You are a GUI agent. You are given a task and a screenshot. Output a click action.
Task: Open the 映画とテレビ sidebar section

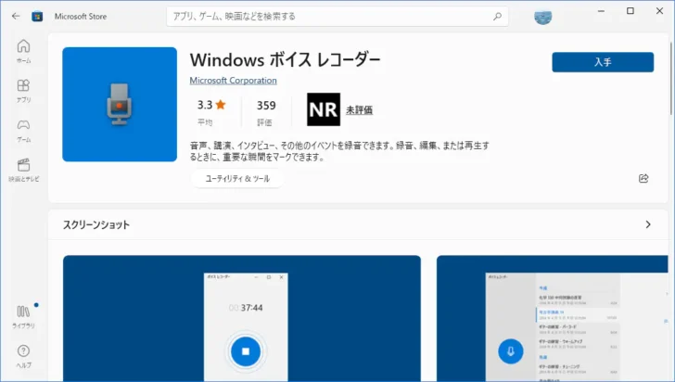[24, 170]
